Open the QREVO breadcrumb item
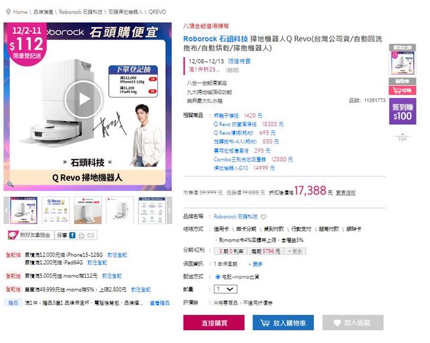430x343 pixels. (x=157, y=12)
